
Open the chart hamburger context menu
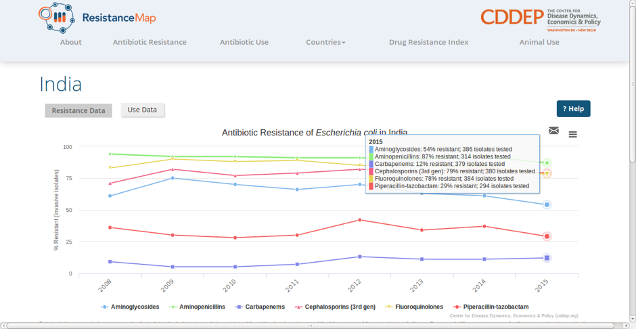point(572,134)
